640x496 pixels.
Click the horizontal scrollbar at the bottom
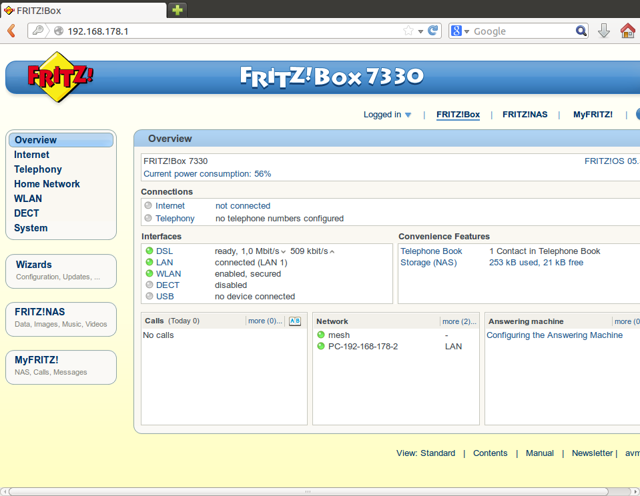(314, 491)
